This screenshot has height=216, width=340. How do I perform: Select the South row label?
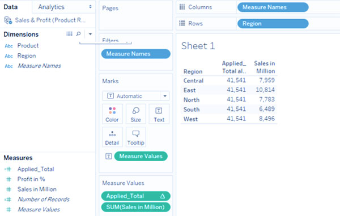tap(192, 110)
